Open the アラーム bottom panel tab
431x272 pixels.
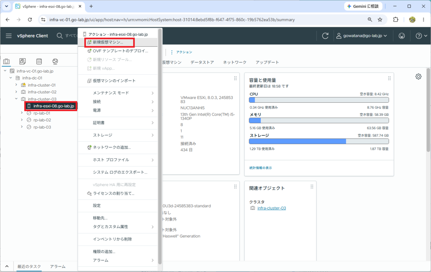pyautogui.click(x=58, y=267)
